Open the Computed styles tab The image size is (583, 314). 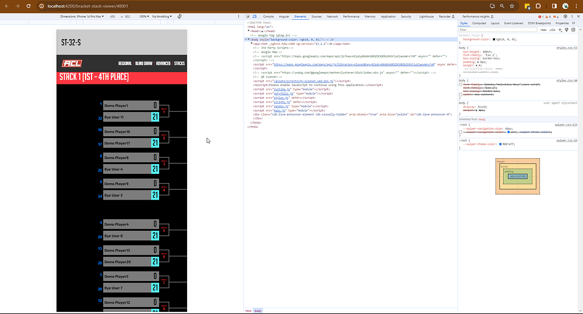coord(479,23)
